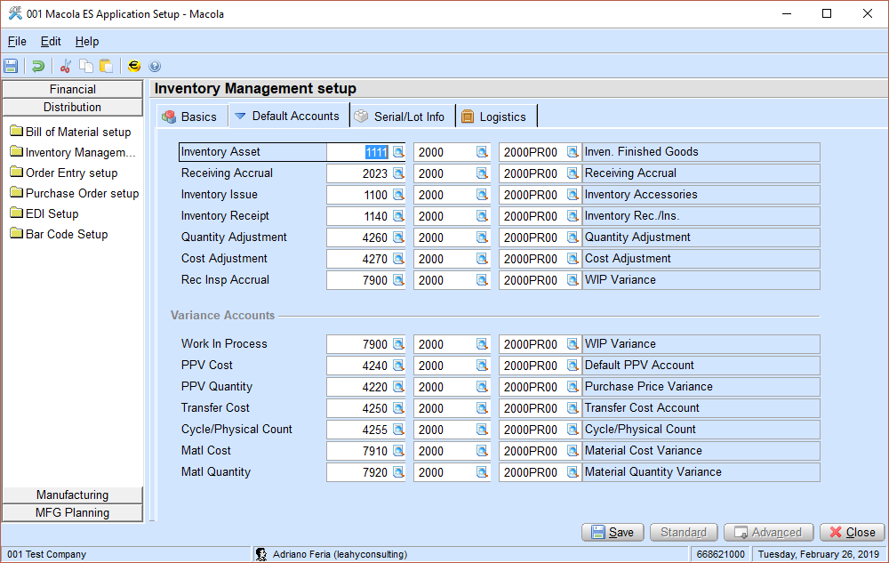The height and width of the screenshot is (563, 889).
Task: Expand the Distribution section in the sidebar
Action: pos(73,107)
